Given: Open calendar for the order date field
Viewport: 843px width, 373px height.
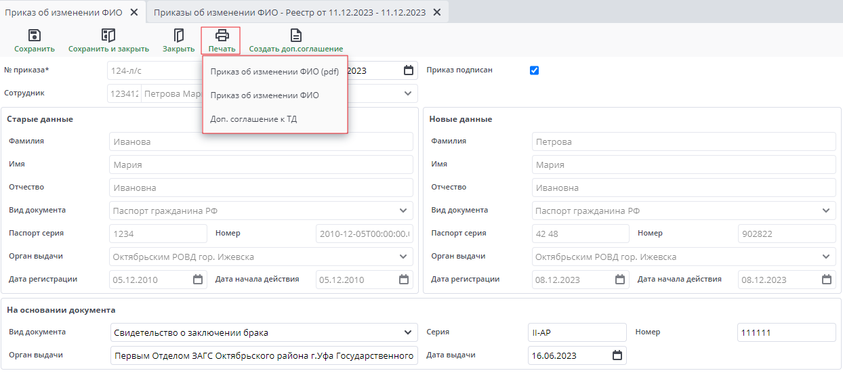Looking at the screenshot, I should (408, 70).
